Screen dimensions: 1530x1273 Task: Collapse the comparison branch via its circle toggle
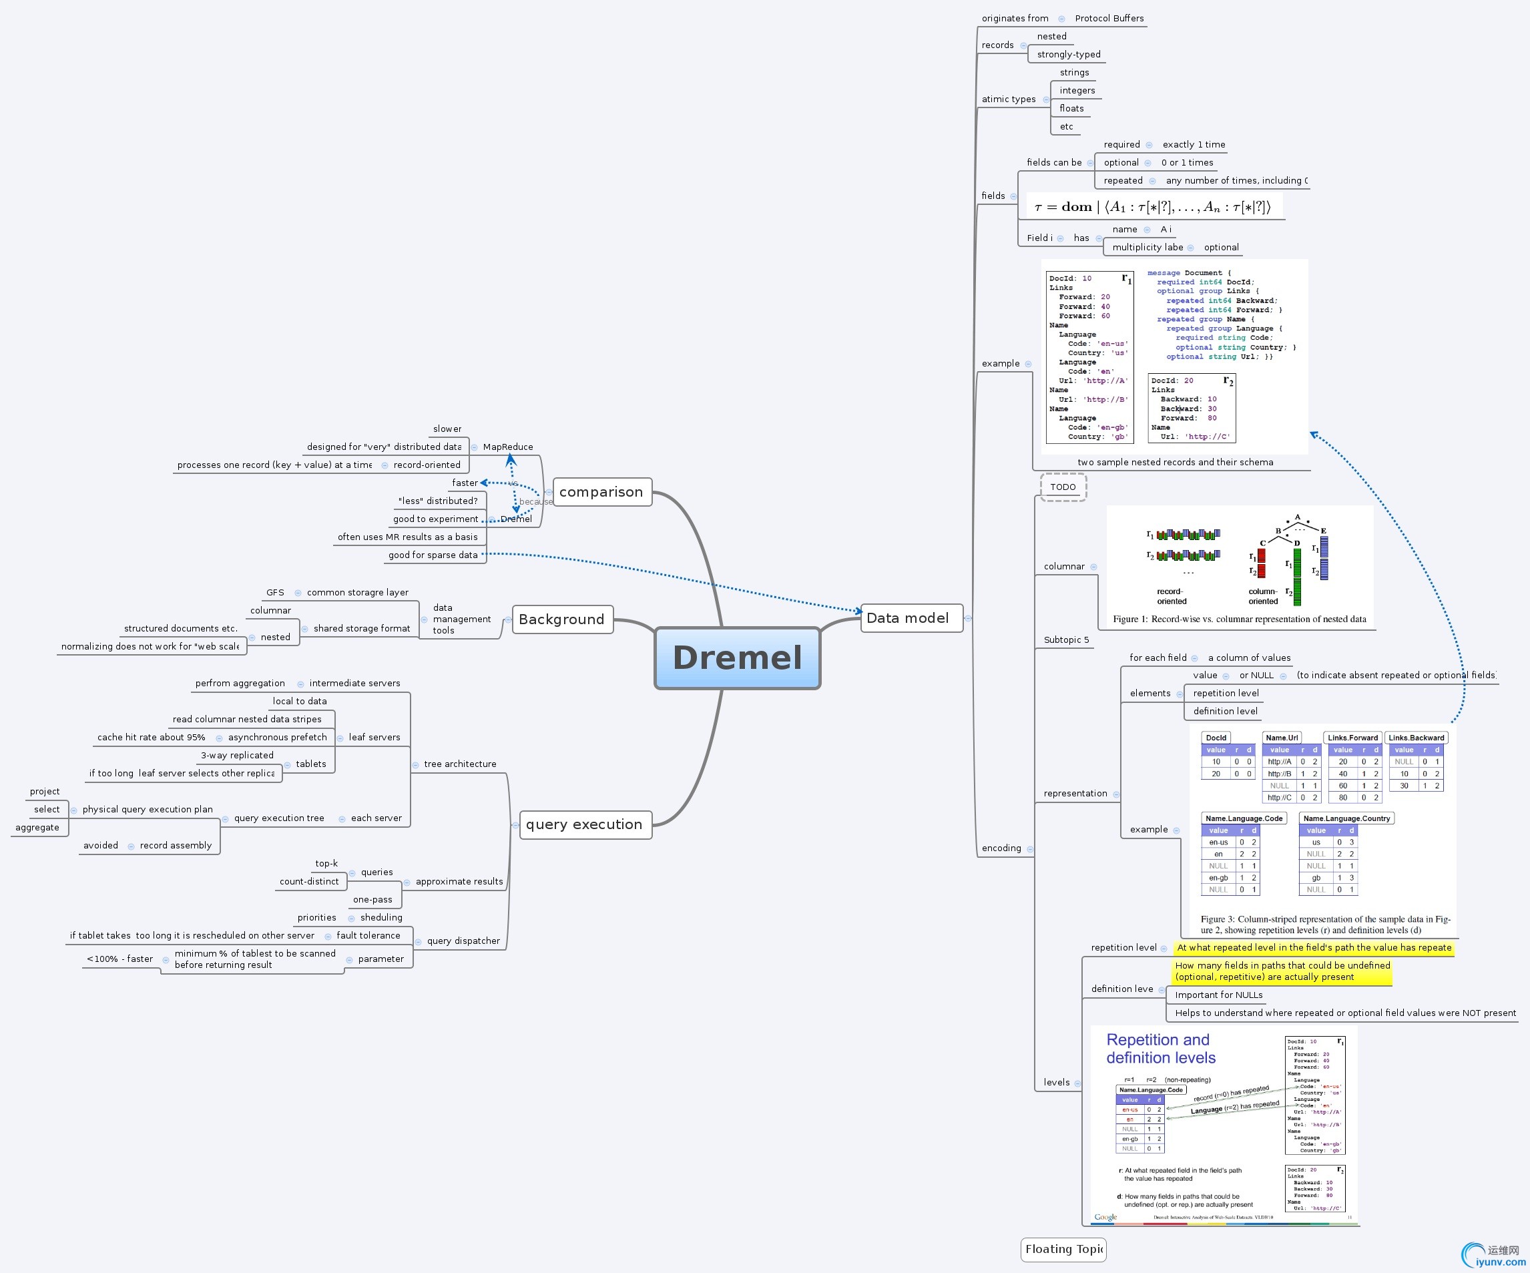pos(549,493)
